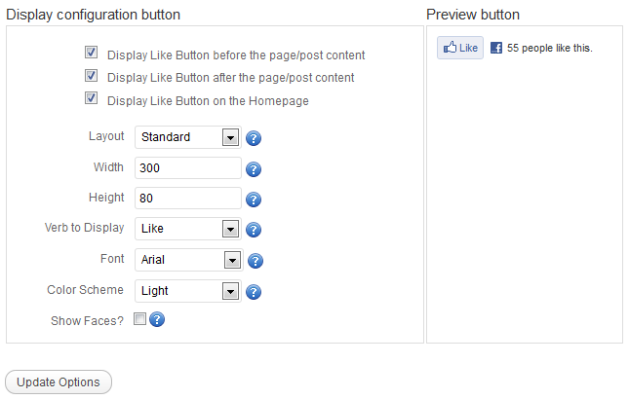Click the Facebook logo in preview

(496, 48)
